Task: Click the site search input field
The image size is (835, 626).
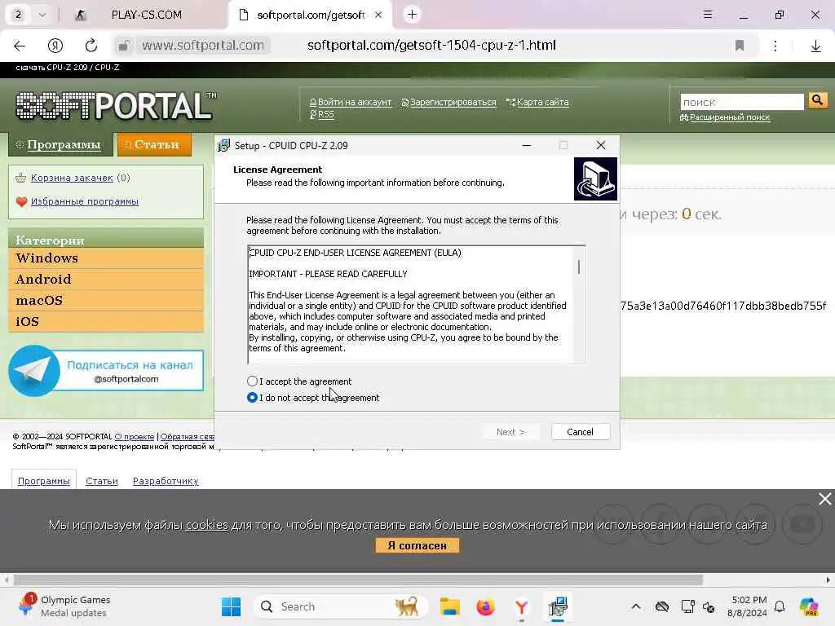Action: tap(742, 102)
